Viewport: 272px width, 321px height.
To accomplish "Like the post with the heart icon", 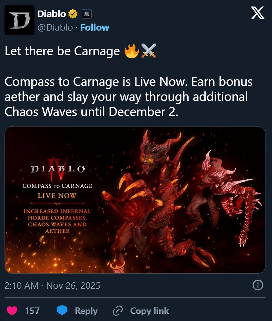I will pyautogui.click(x=12, y=311).
